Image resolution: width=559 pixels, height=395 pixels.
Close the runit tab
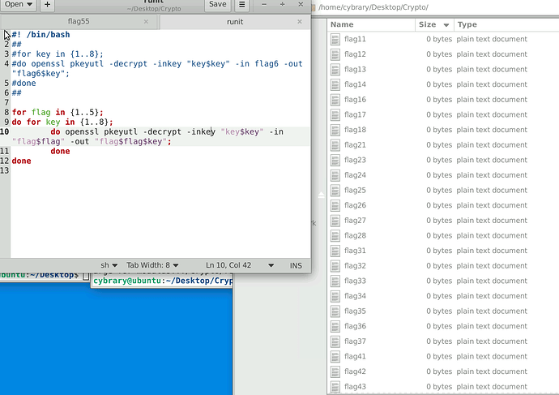(x=299, y=22)
